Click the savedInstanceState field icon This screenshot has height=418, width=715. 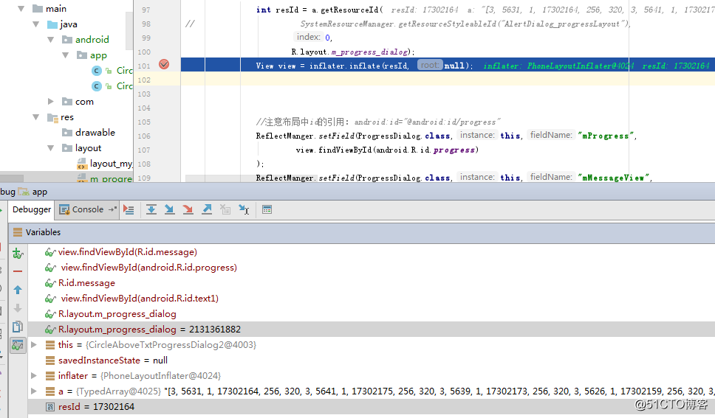pos(50,360)
